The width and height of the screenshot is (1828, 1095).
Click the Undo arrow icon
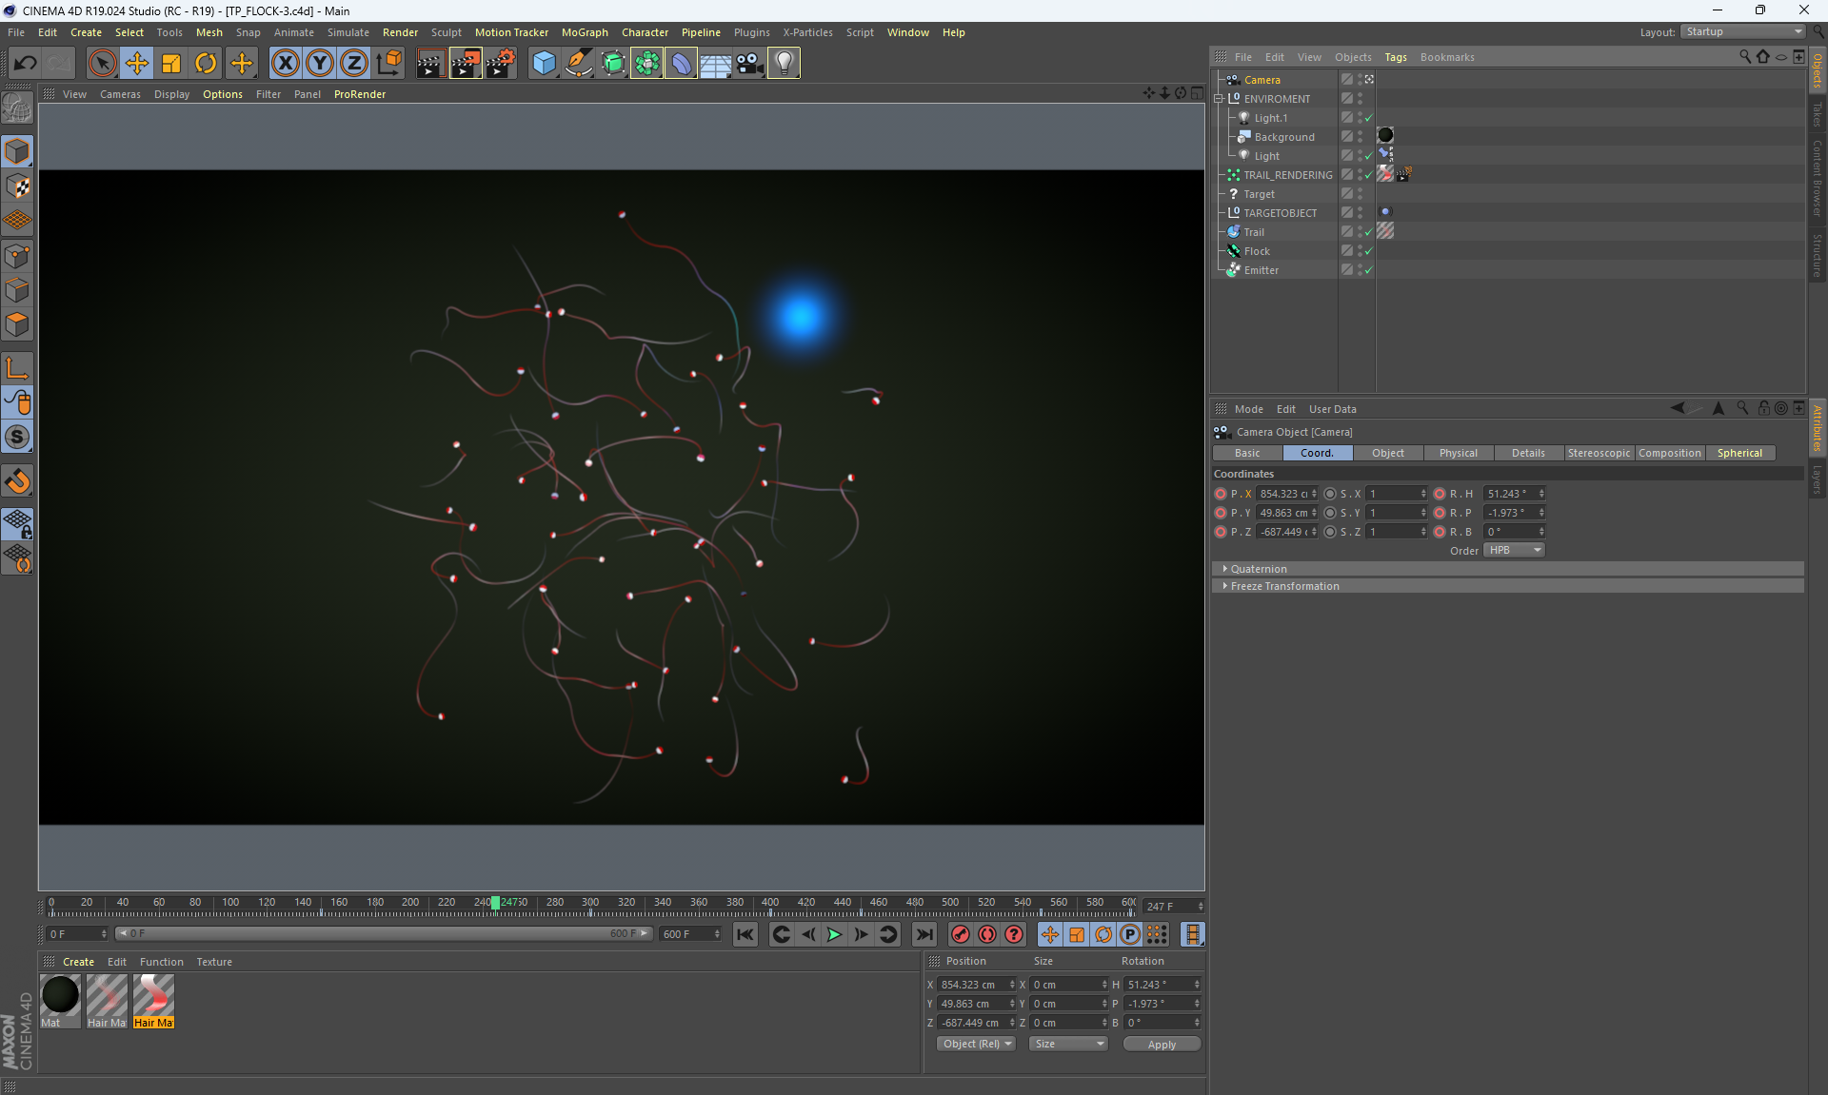[26, 64]
